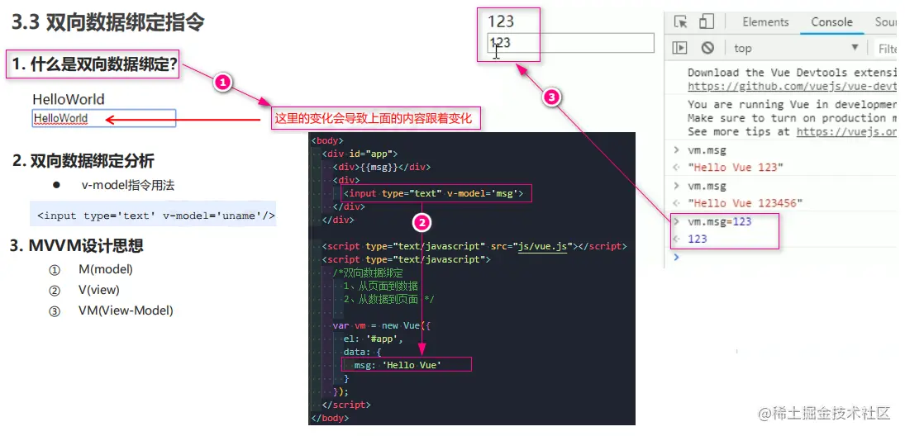This screenshot has width=905, height=436.
Task: Click the clear console icon
Action: (707, 48)
